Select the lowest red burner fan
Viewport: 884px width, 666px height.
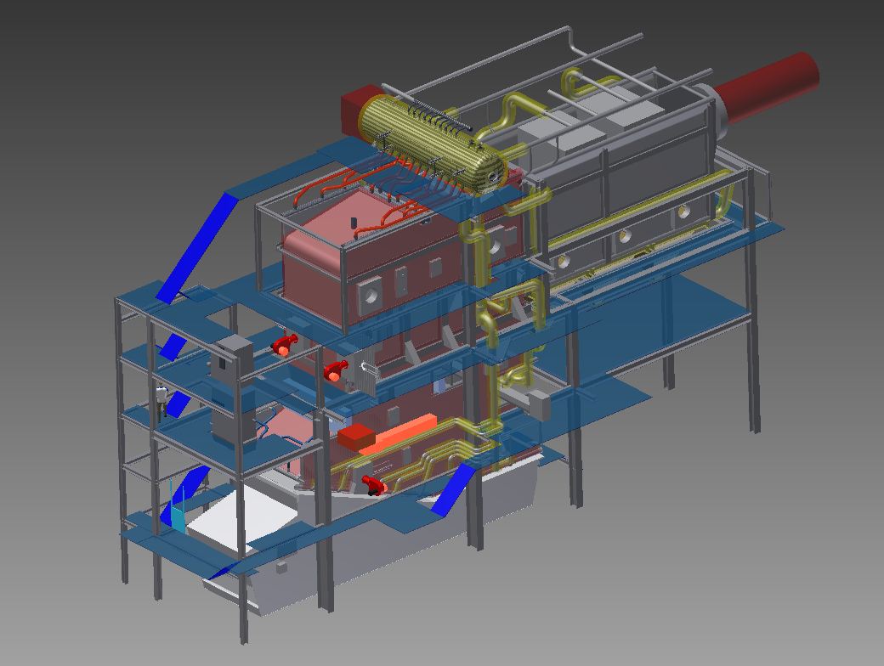(x=371, y=485)
